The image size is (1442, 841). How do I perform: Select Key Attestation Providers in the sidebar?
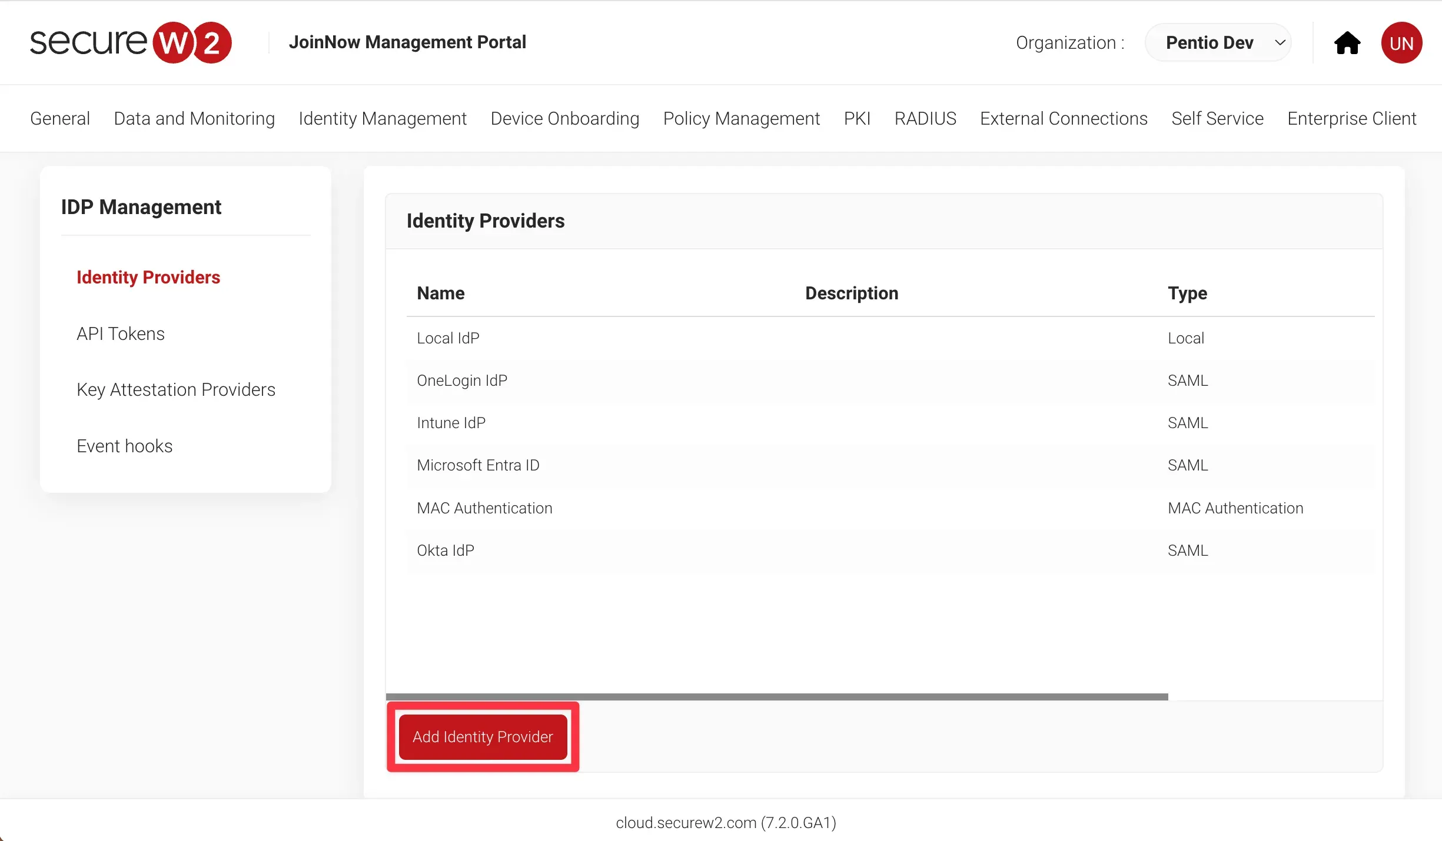[x=175, y=389]
